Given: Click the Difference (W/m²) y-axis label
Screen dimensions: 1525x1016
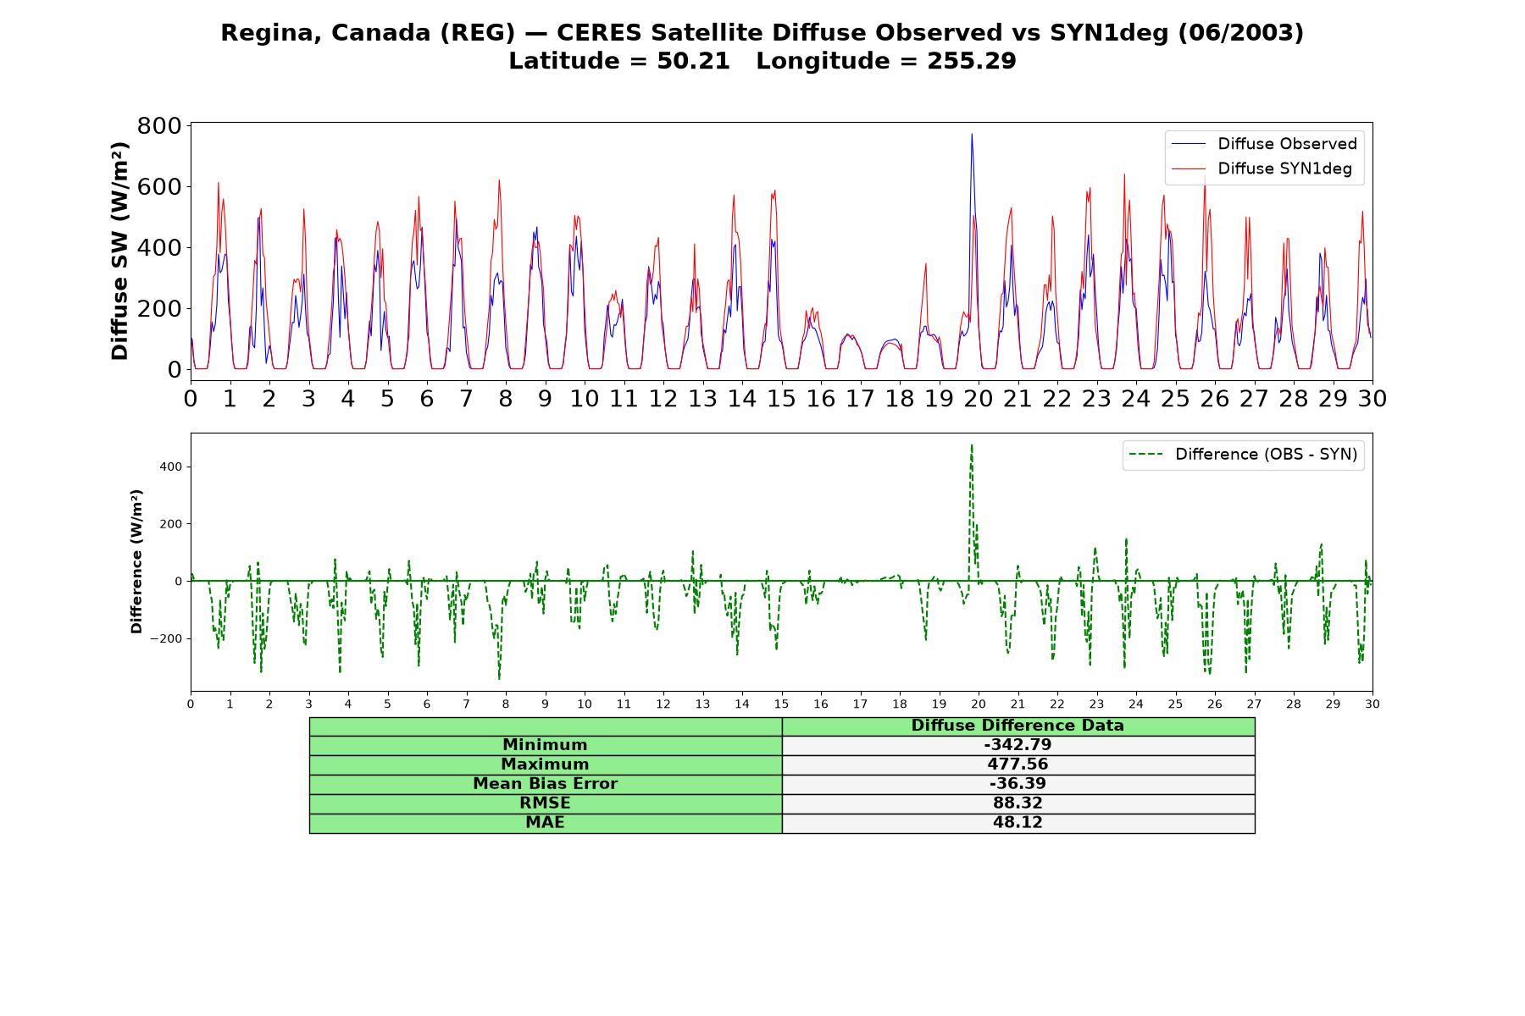Looking at the screenshot, I should pos(136,562).
